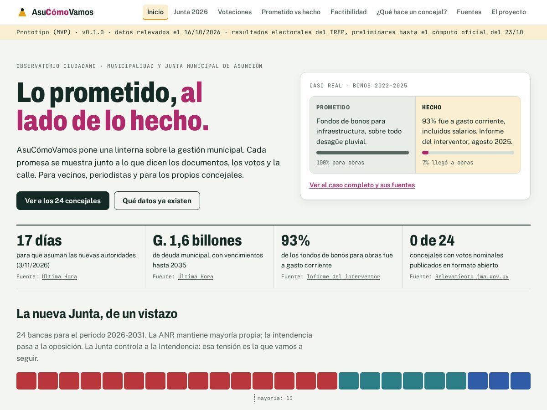Screen dimensions: 547x410
Task: Click the AsuCómoVamos logo icon
Action: [22, 12]
